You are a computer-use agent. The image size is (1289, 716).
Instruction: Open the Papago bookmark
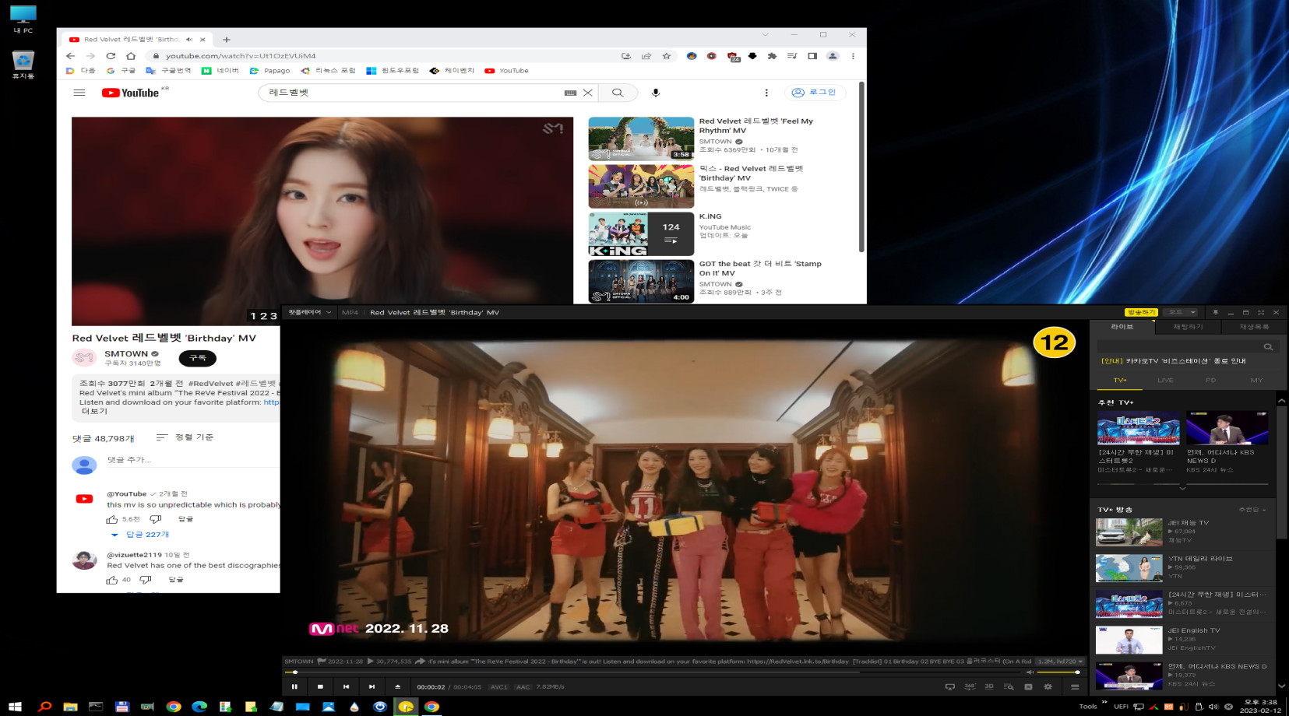(269, 71)
